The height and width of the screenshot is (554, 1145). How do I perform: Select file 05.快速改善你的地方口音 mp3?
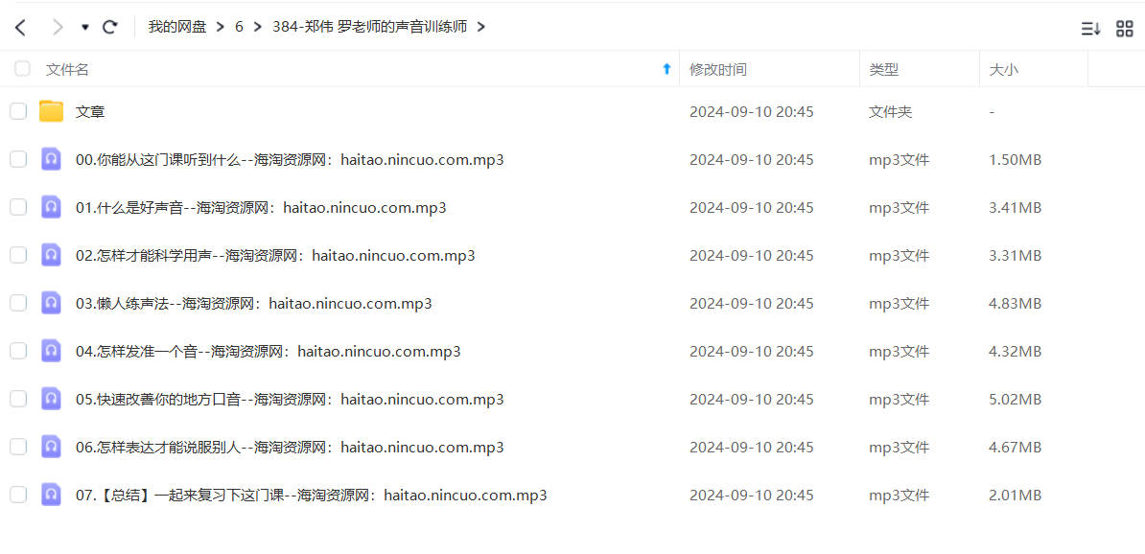[290, 400]
